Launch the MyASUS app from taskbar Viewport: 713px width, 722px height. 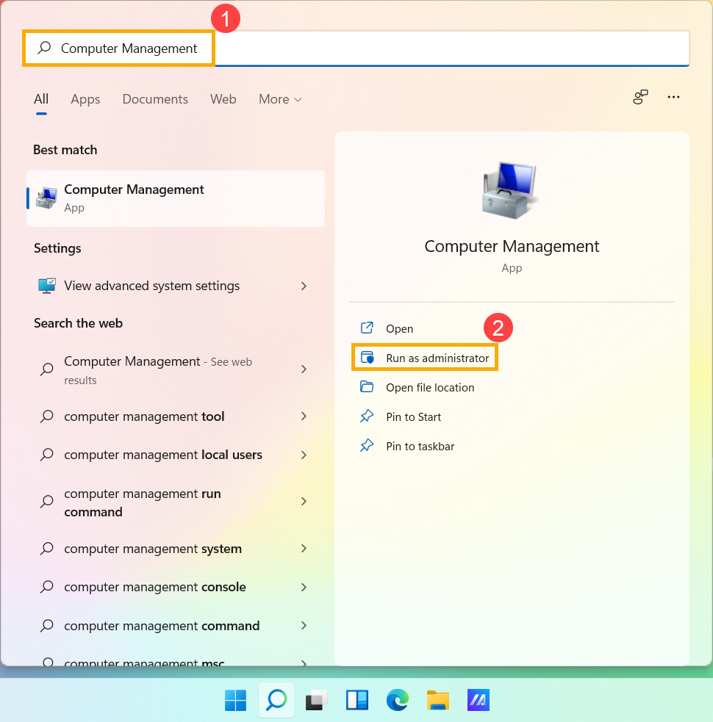478,701
